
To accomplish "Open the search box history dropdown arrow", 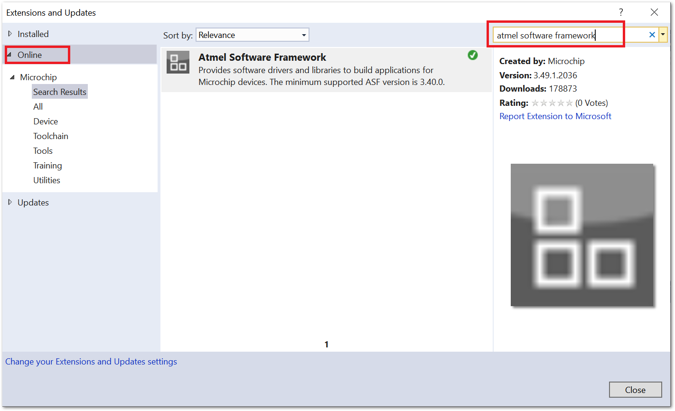I will point(663,35).
